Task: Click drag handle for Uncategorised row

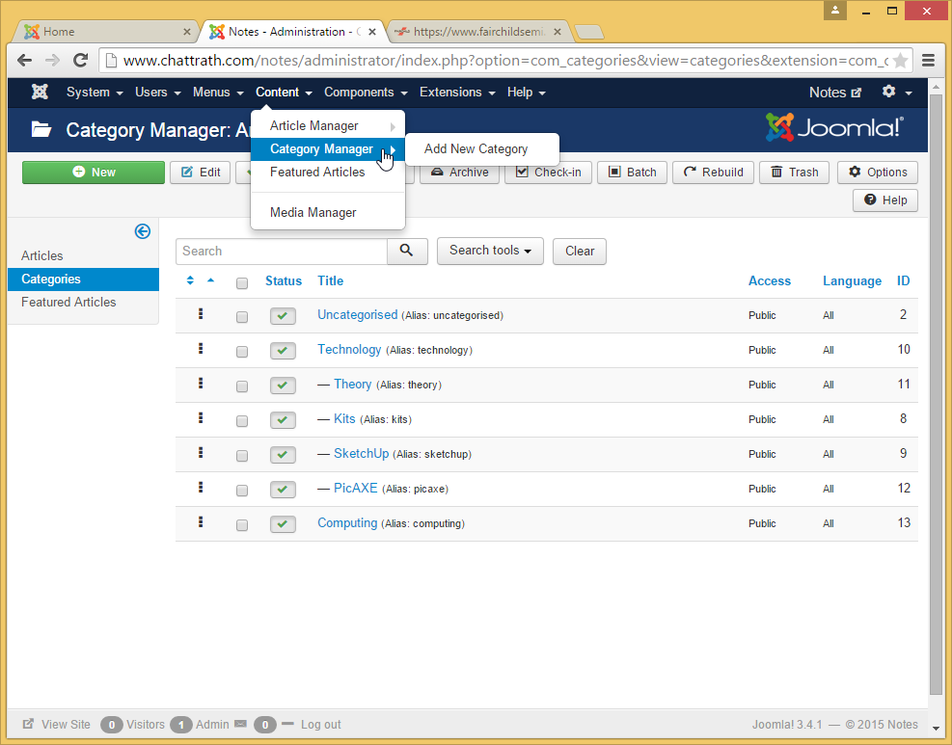Action: pos(201,314)
